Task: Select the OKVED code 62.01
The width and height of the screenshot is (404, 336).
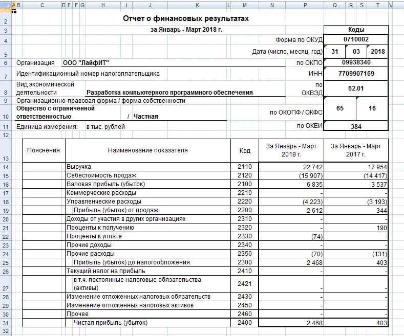Action: click(x=356, y=88)
